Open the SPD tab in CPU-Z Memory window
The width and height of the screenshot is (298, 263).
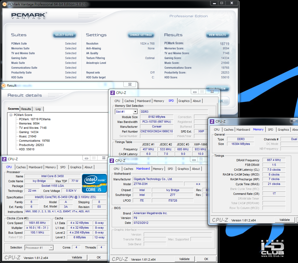coord(270,130)
